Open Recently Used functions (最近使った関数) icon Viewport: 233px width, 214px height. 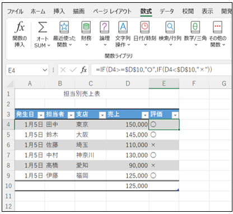coord(64,27)
